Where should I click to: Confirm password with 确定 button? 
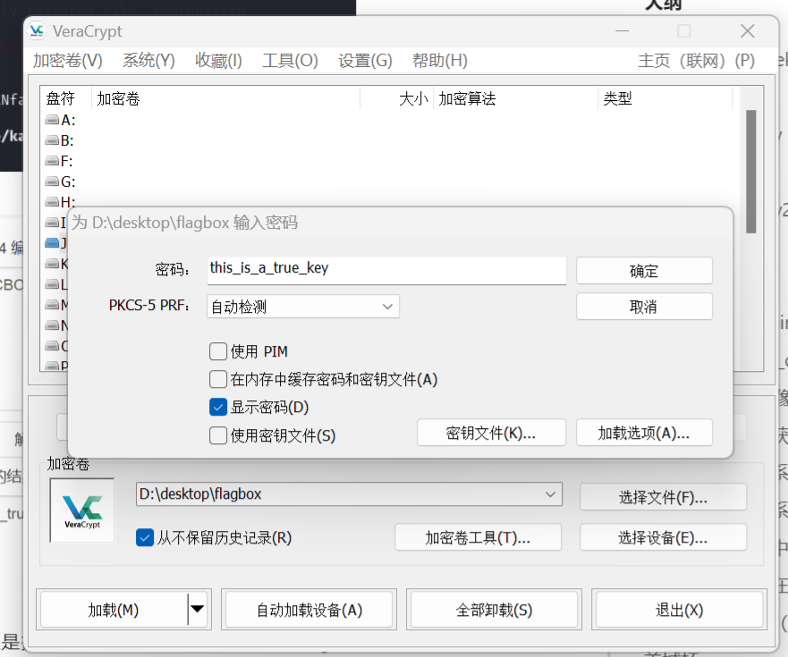pos(644,271)
